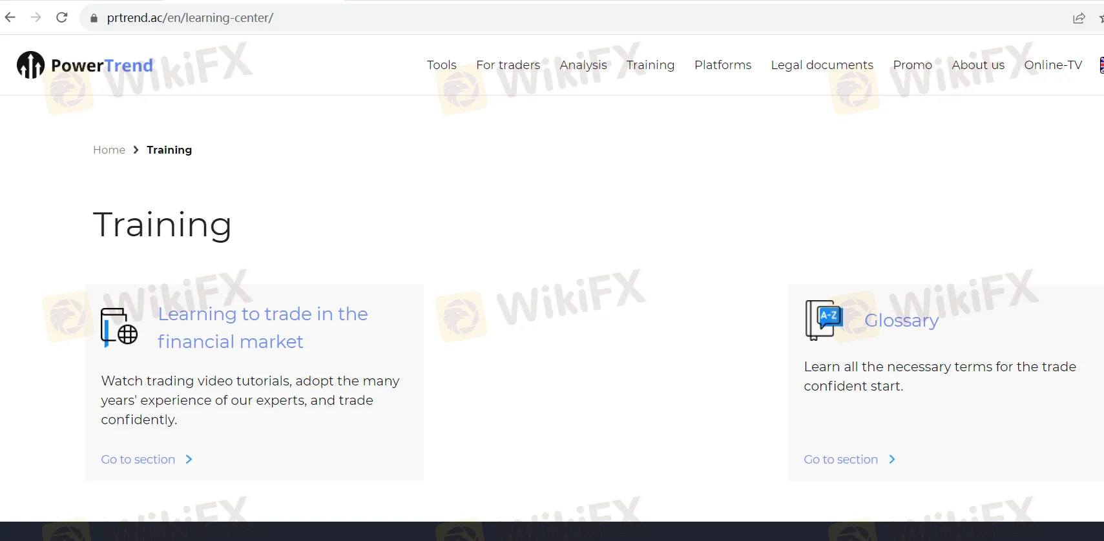Click the A-Z Glossary icon
This screenshot has width=1104, height=541.
coord(824,320)
